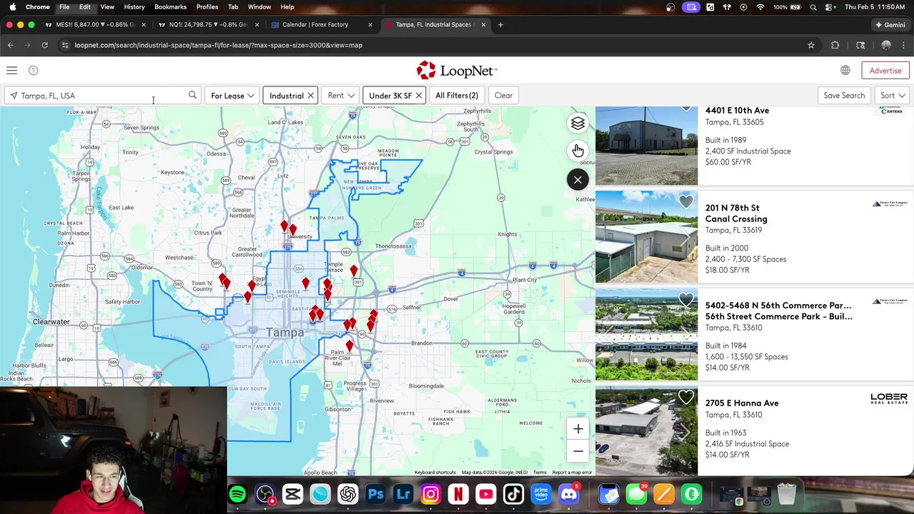
Task: Open the globe language selector
Action: click(845, 71)
